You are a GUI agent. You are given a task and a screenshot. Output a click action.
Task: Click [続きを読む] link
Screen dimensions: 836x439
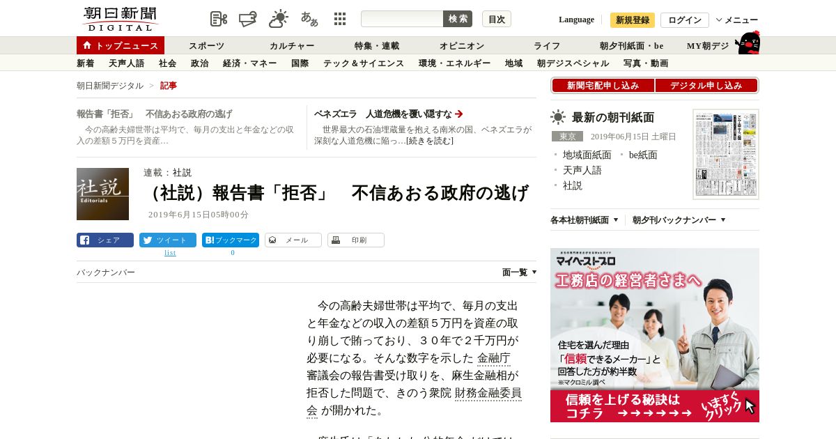pyautogui.click(x=430, y=141)
